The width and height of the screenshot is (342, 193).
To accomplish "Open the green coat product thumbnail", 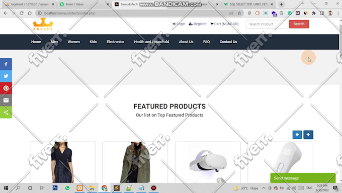I will pos(135,162).
